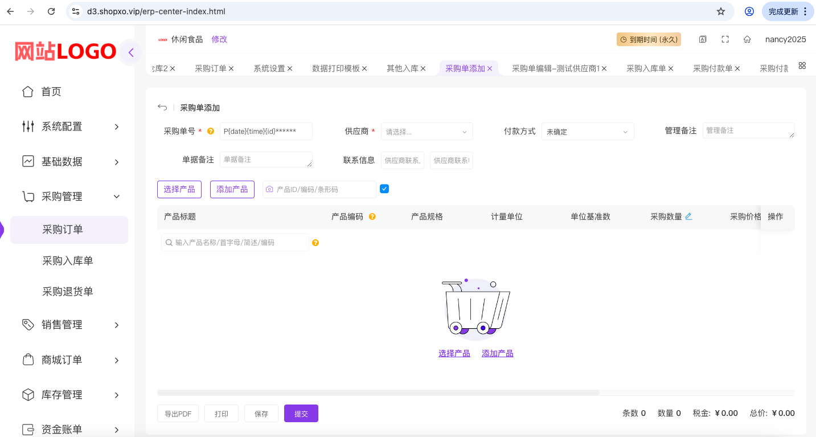This screenshot has width=816, height=437.
Task: Switch to the 采购订单 tab
Action: 210,68
